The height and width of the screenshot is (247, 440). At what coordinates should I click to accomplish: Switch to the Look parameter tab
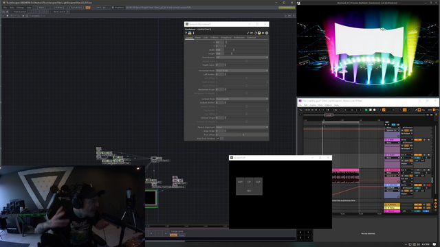pyautogui.click(x=206, y=38)
